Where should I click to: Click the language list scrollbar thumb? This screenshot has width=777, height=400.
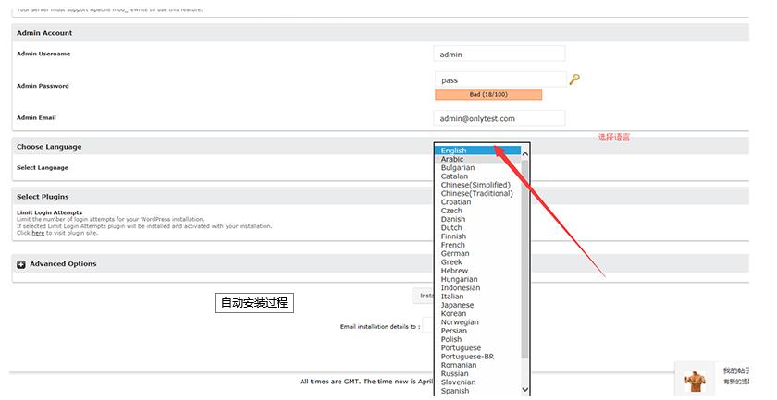click(x=525, y=260)
